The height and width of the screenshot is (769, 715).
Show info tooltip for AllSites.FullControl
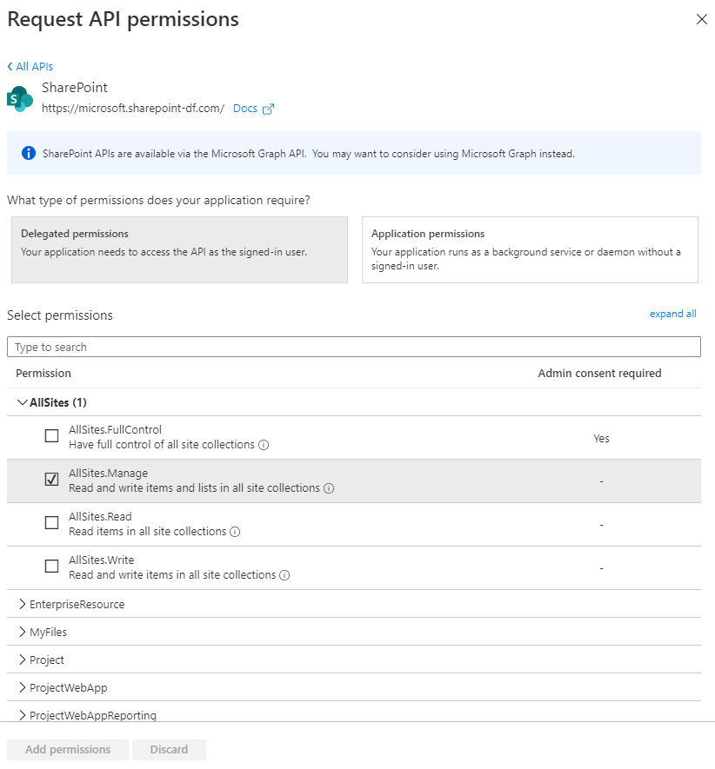pyautogui.click(x=264, y=445)
